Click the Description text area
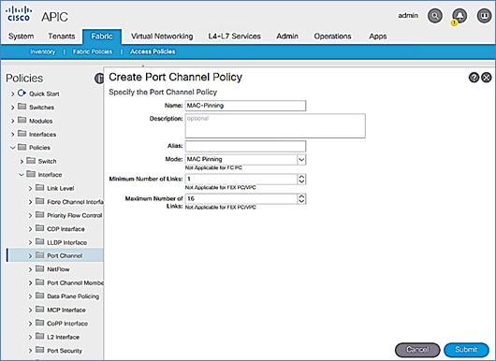This screenshot has width=496, height=361. [275, 126]
